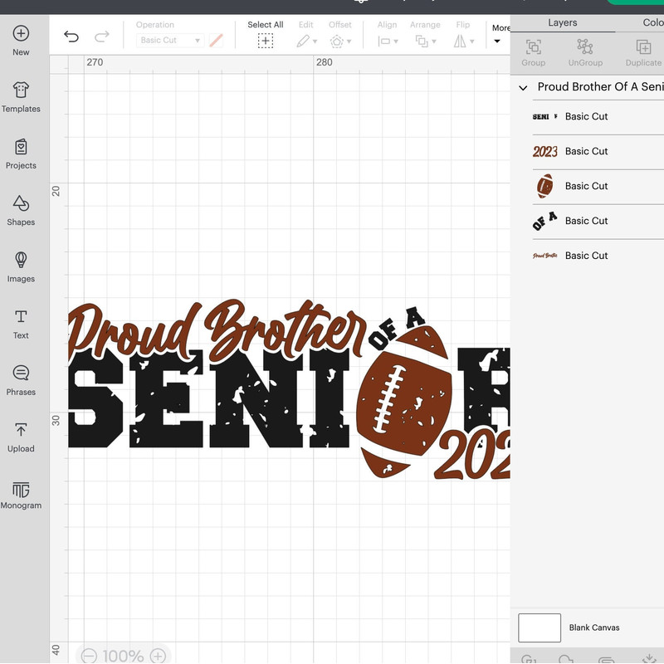The width and height of the screenshot is (664, 664).
Task: Open the Phrases panel
Action: tap(20, 378)
